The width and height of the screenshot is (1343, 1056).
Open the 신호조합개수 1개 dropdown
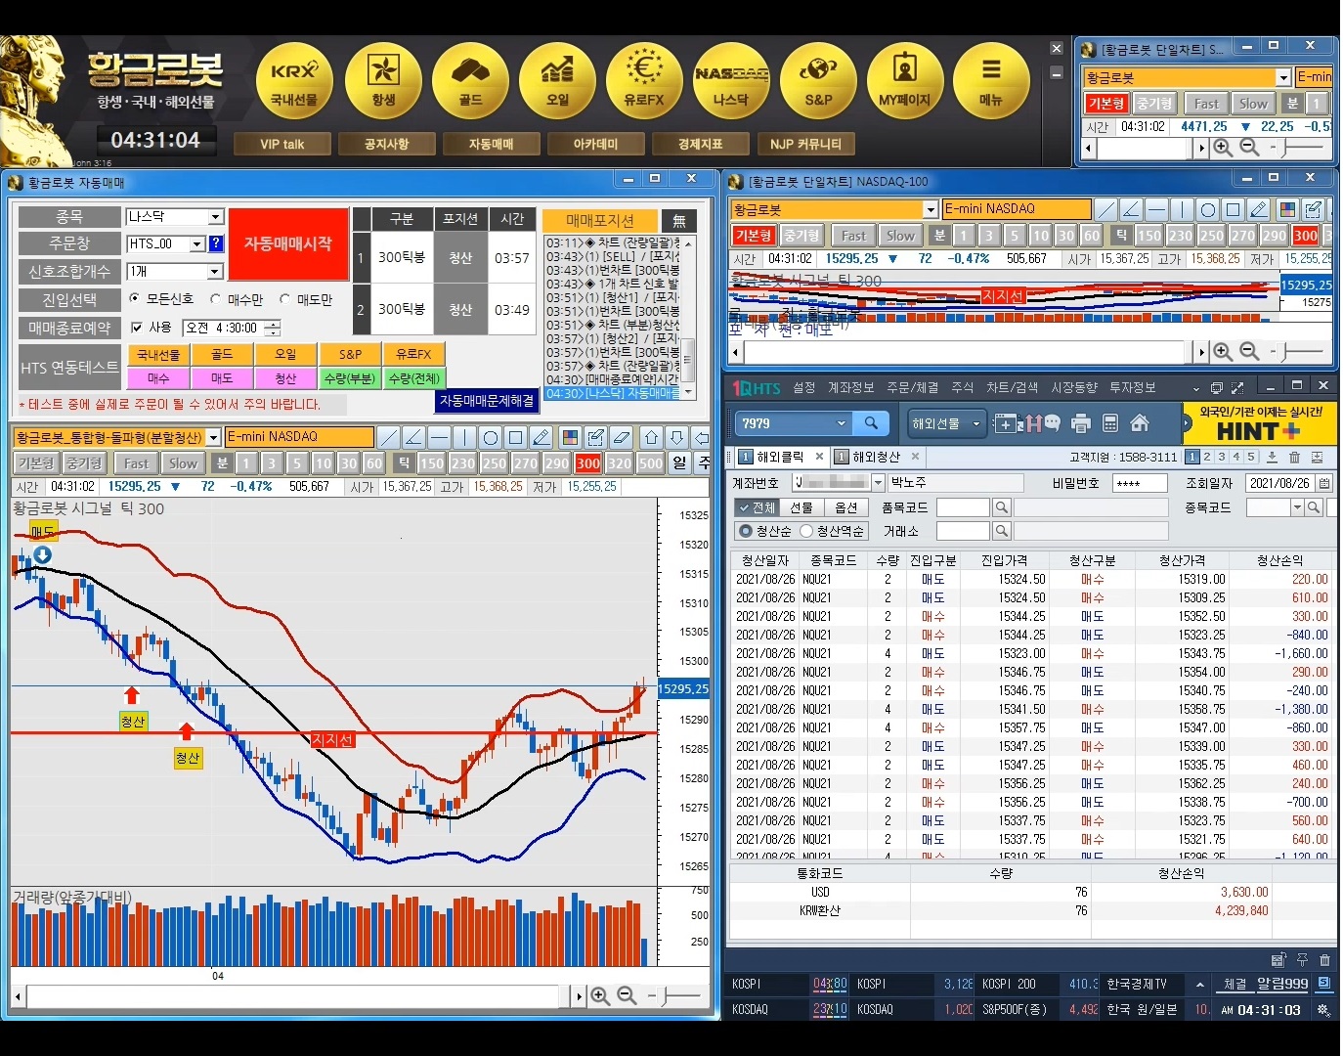point(215,271)
